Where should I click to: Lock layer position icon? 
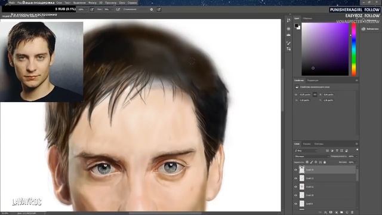316,162
